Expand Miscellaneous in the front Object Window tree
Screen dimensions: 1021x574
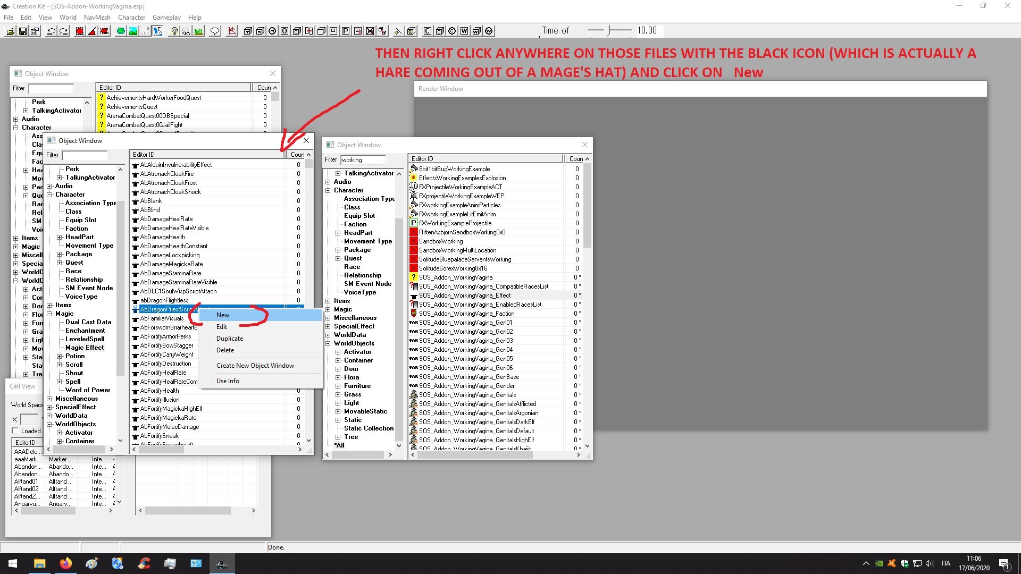click(x=49, y=399)
